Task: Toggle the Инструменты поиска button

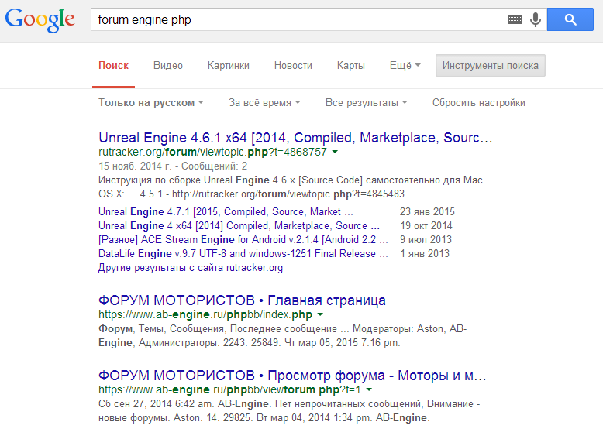Action: click(x=491, y=66)
